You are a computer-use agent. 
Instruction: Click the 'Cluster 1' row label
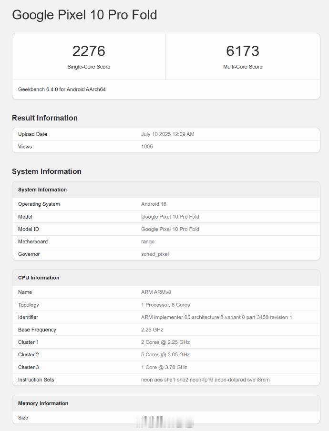(x=28, y=342)
